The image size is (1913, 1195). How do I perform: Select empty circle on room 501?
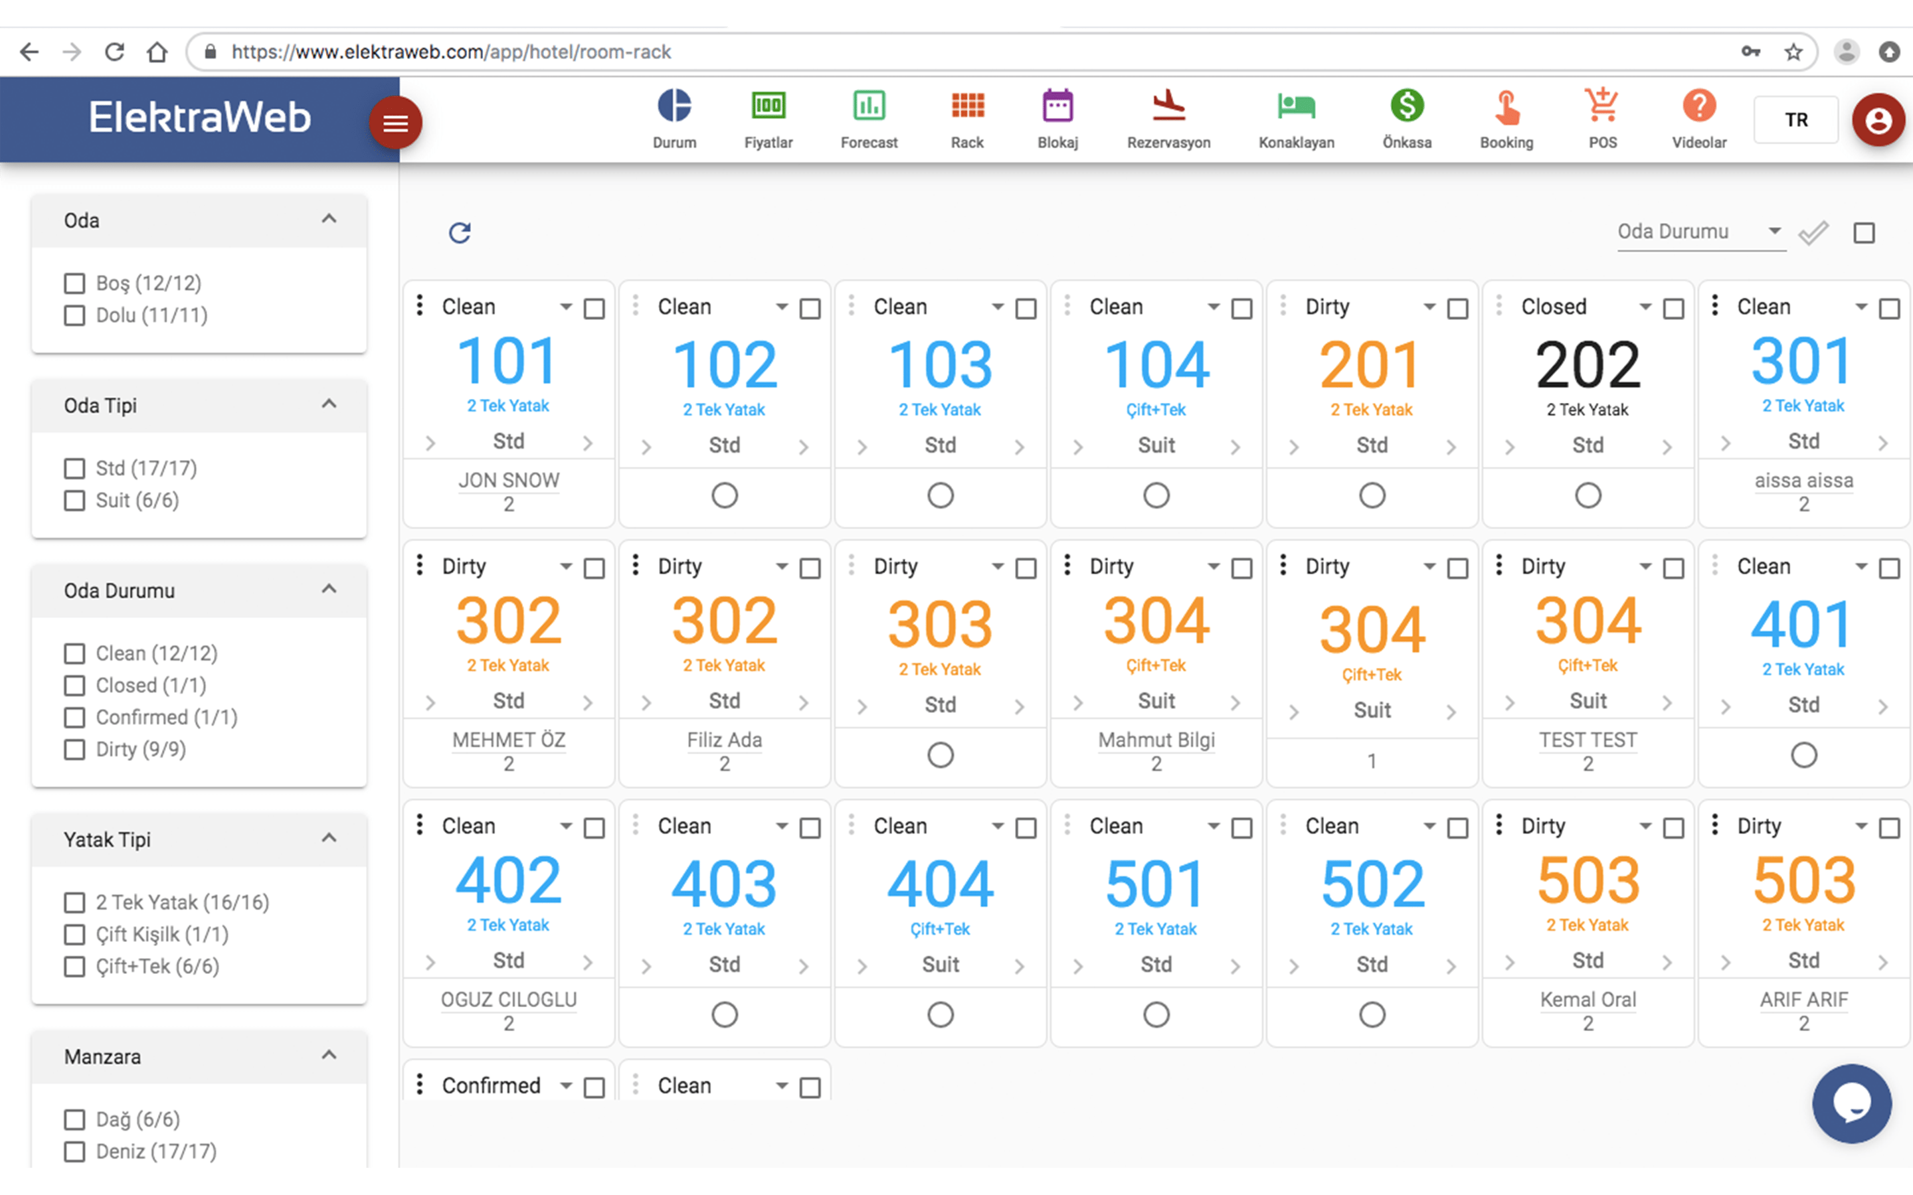[1156, 1015]
